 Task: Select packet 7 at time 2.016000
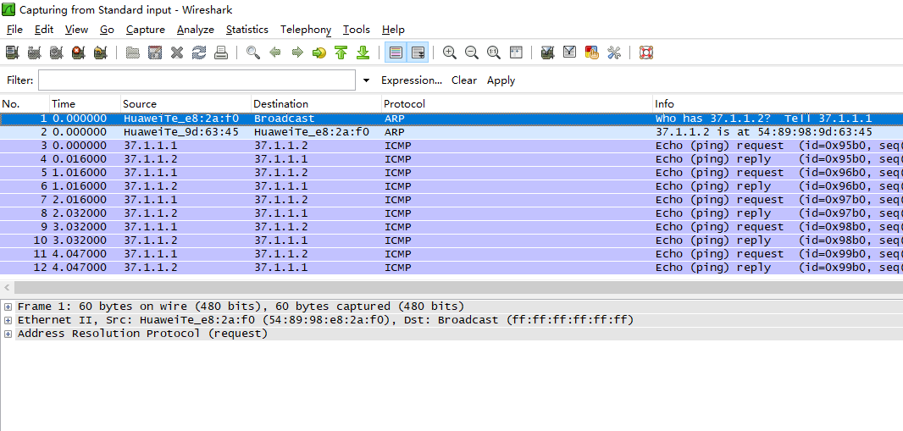click(451, 200)
